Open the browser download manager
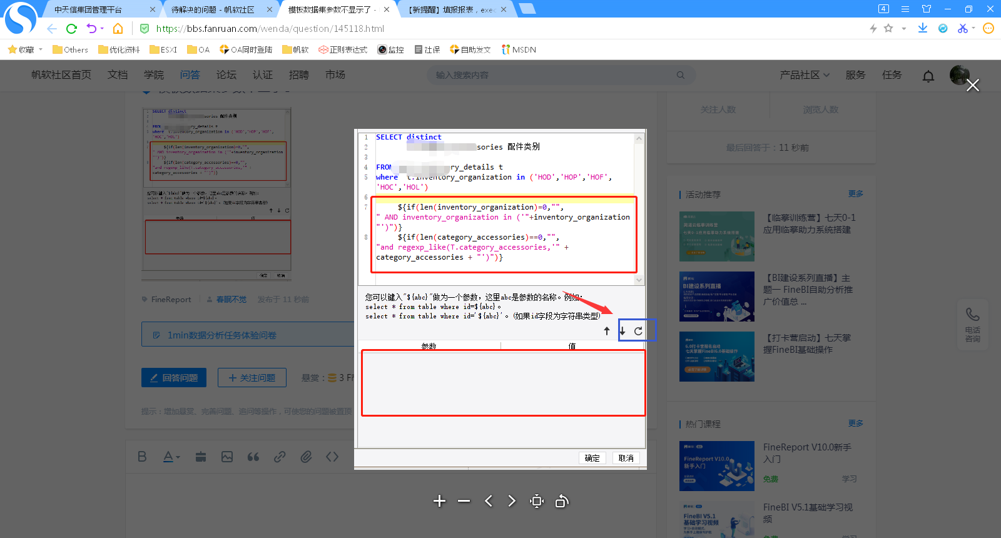This screenshot has height=538, width=1001. 923,28
